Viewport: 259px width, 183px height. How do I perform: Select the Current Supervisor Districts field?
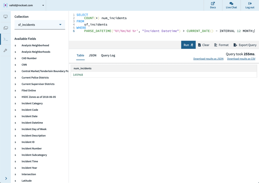pos(38,84)
